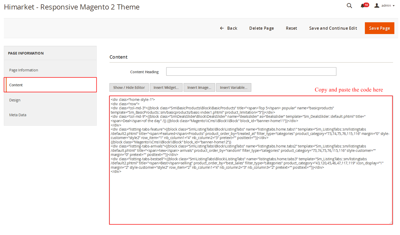This screenshot has height=235, width=400.
Task: Toggle Show / Hide Editor
Action: click(129, 88)
